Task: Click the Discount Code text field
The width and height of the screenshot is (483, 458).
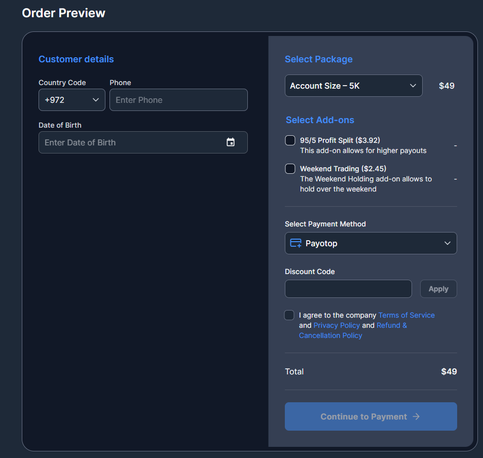Action: (x=348, y=289)
